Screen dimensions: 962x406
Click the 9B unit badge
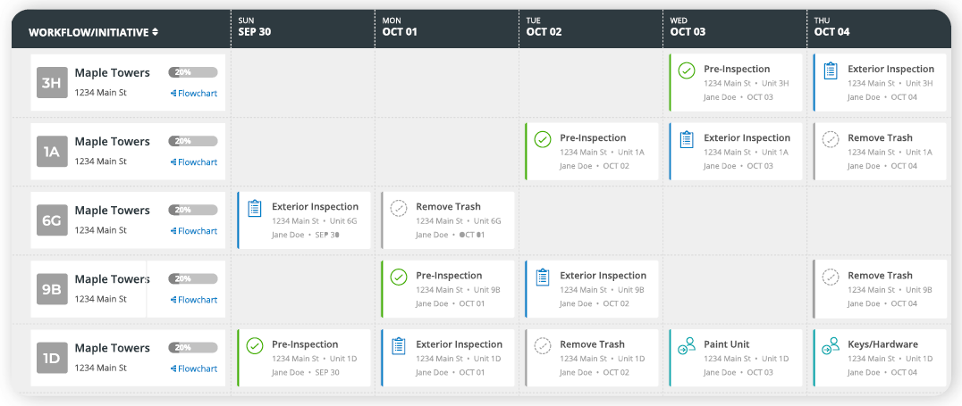pyautogui.click(x=50, y=289)
